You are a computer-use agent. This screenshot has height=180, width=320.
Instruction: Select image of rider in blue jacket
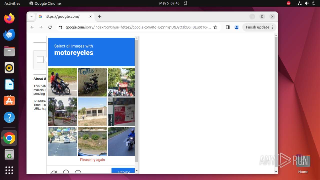tap(121, 141)
